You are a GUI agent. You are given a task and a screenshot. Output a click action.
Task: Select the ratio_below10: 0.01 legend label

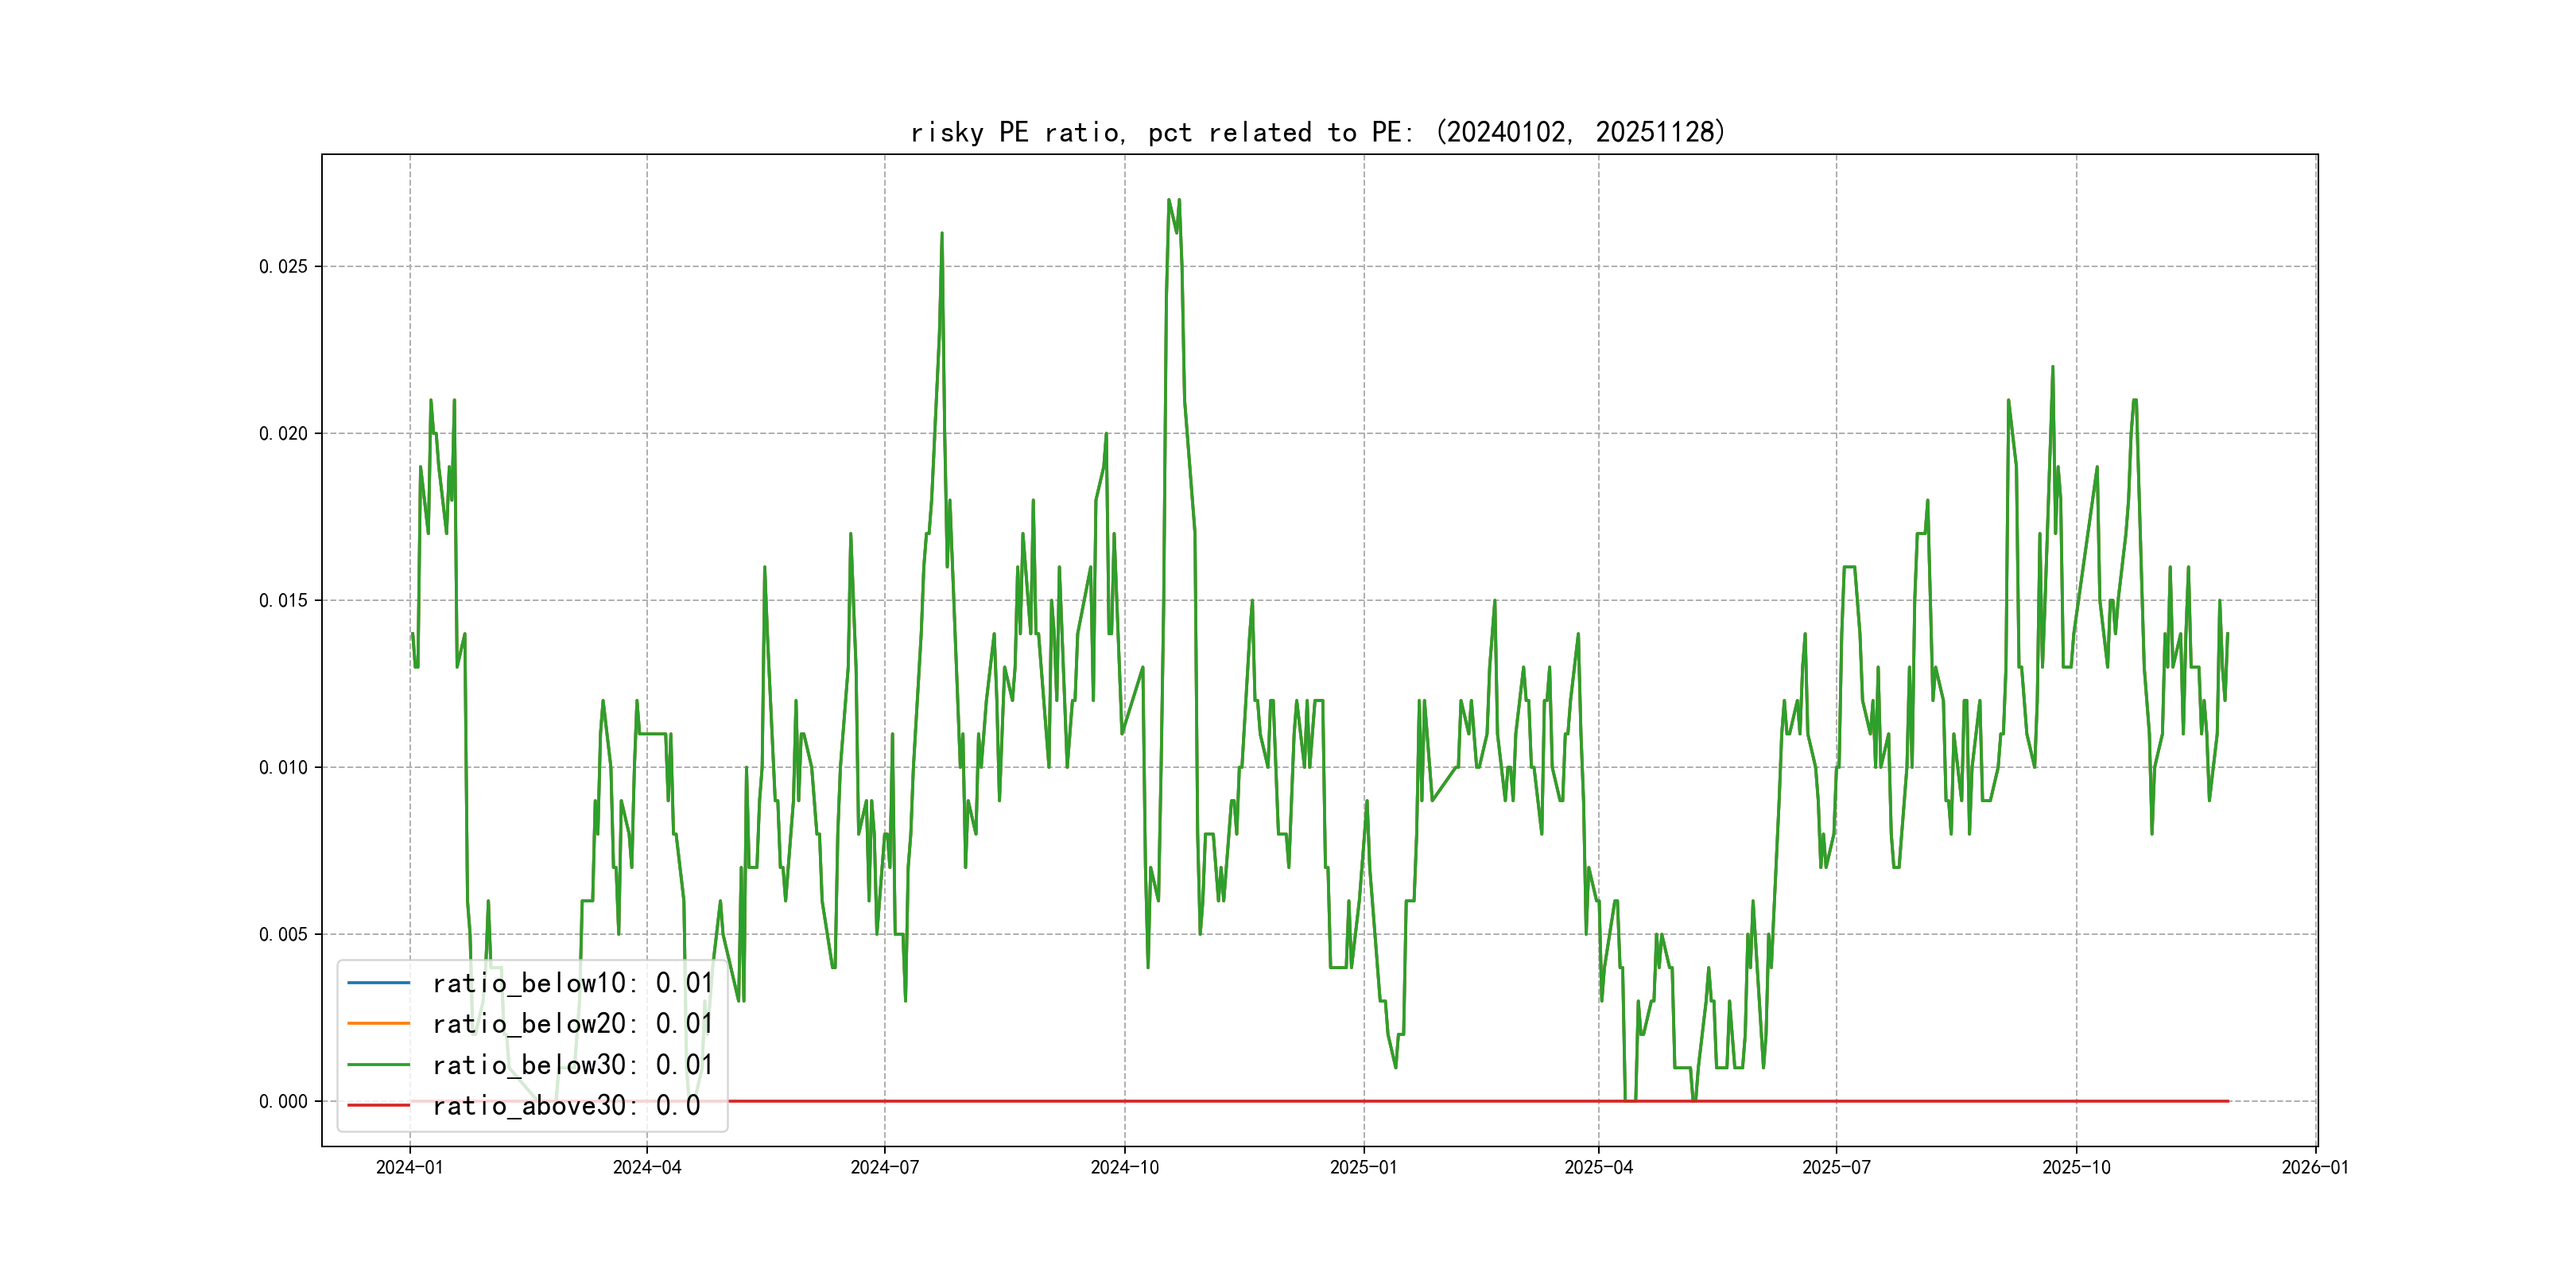coord(572,983)
